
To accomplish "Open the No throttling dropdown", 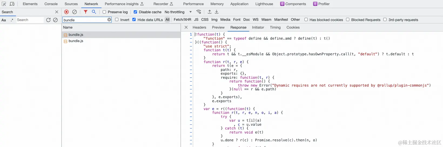I will (178, 12).
